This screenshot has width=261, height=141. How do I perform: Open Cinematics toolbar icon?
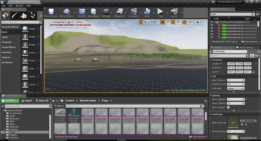pyautogui.click(x=134, y=13)
